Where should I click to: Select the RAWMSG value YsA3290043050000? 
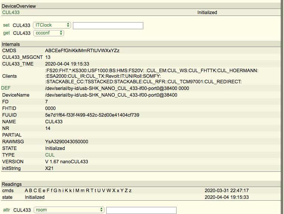click(x=67, y=142)
